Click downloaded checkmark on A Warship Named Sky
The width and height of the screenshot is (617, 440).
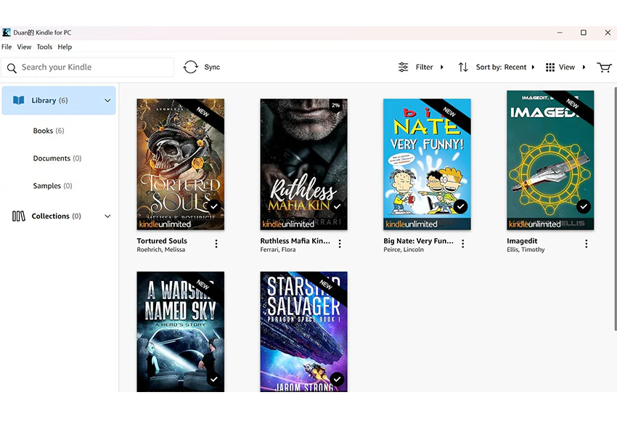[x=213, y=379]
